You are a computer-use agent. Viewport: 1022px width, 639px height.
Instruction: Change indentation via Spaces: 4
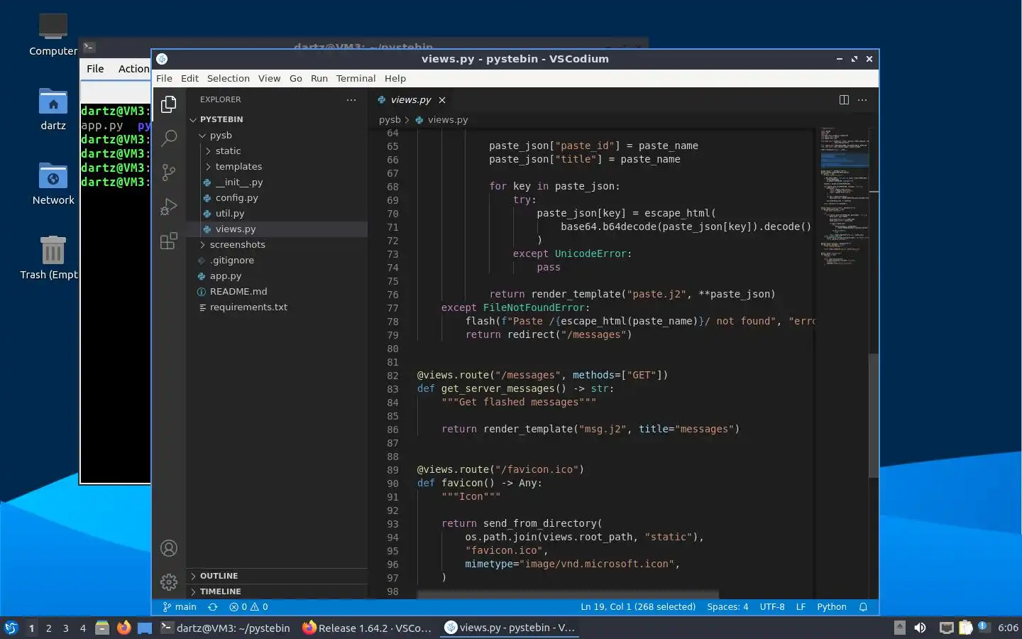point(727,607)
